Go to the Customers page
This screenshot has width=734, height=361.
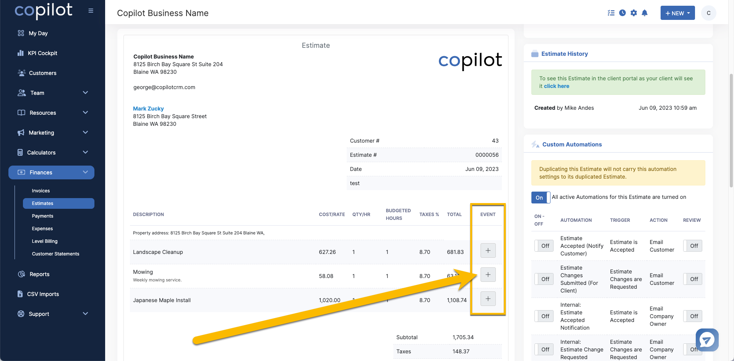pyautogui.click(x=43, y=73)
